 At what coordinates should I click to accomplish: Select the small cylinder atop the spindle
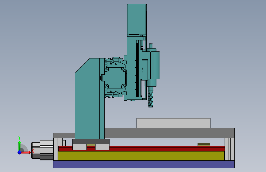[x=151, y=46]
